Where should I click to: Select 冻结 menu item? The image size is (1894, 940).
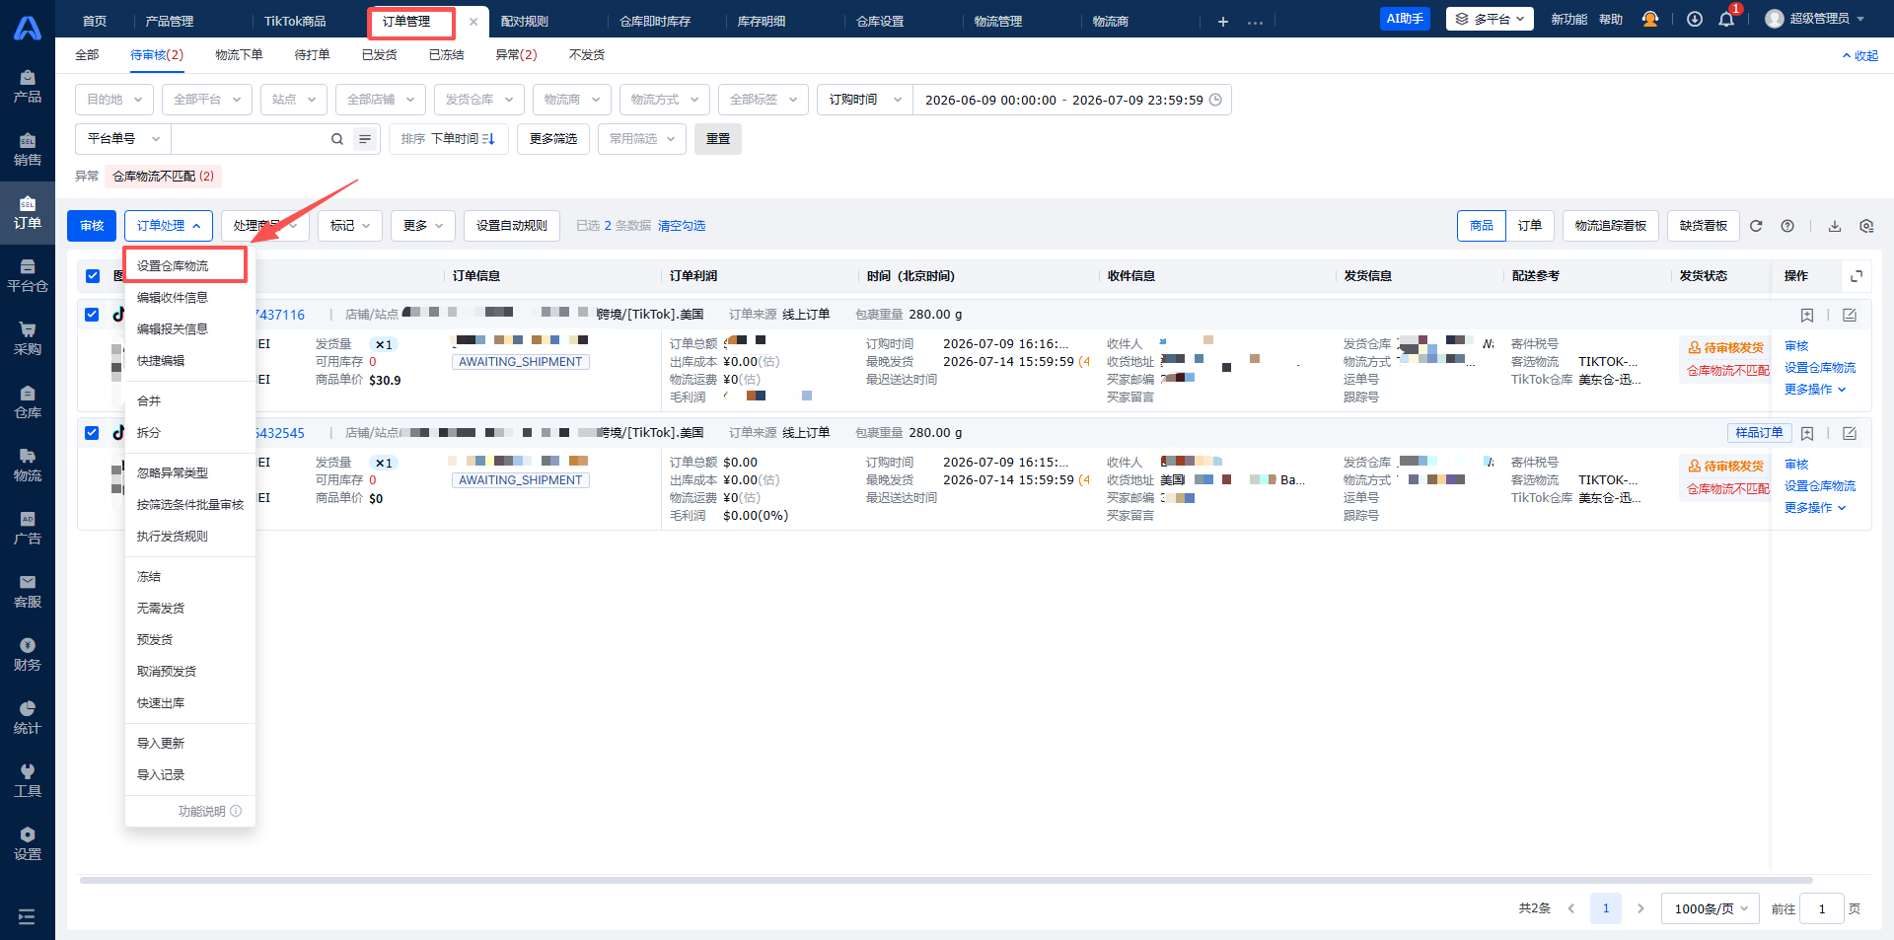149,577
